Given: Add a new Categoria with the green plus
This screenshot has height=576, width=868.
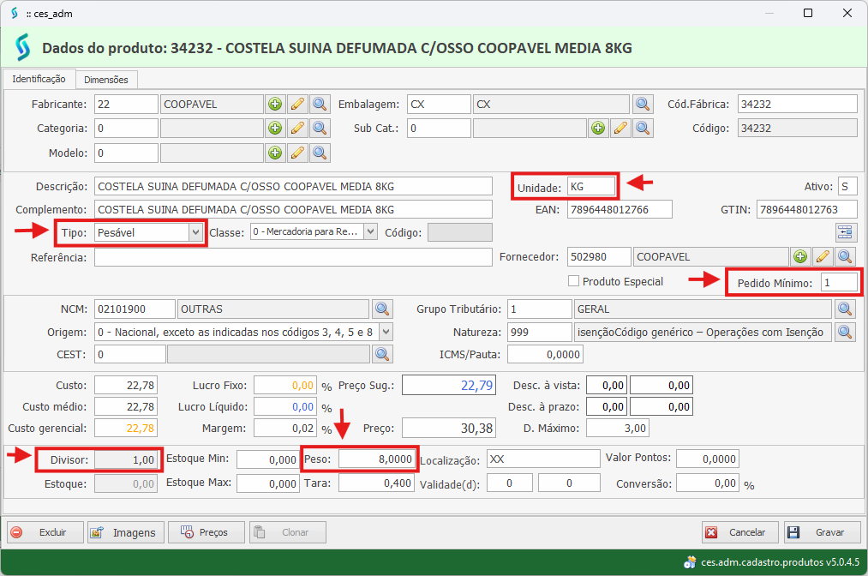Looking at the screenshot, I should [x=275, y=128].
